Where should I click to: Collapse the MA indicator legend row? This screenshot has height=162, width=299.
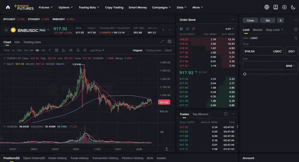tap(4, 64)
